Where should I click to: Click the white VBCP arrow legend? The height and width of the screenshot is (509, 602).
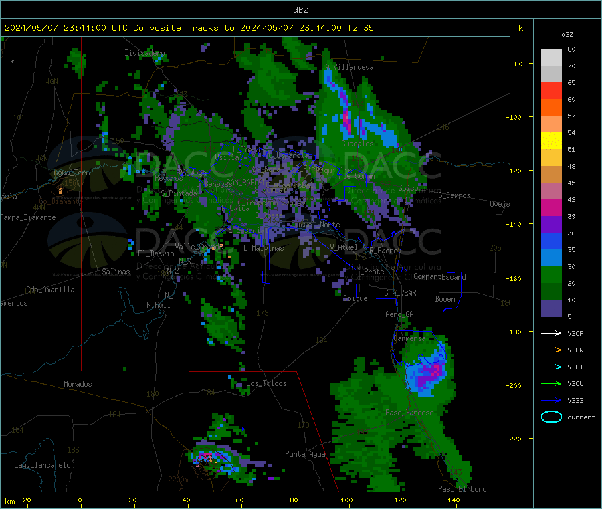pyautogui.click(x=551, y=333)
